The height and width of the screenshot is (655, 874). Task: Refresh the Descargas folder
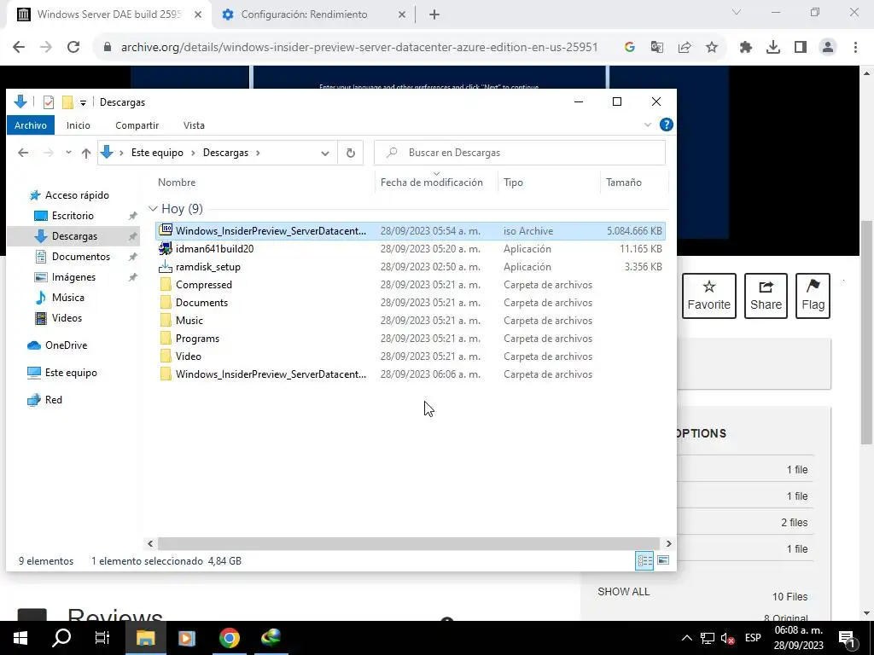pyautogui.click(x=351, y=153)
